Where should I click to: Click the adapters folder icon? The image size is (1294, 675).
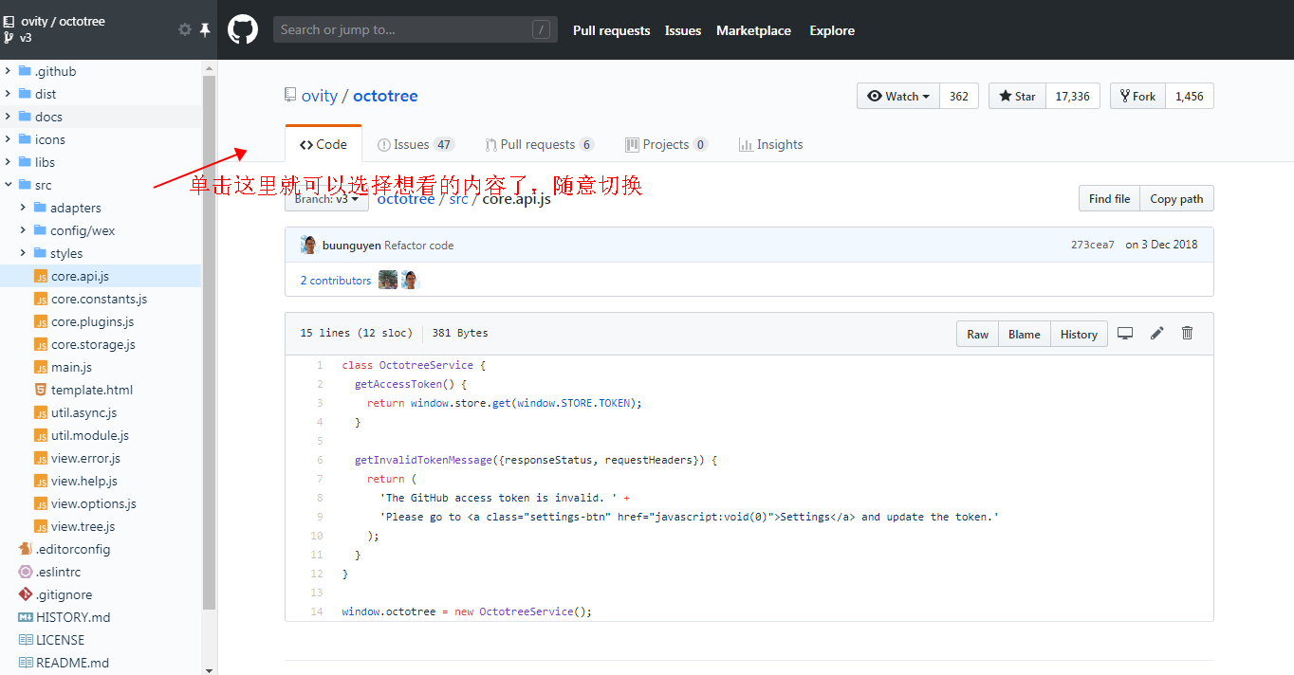pyautogui.click(x=40, y=208)
